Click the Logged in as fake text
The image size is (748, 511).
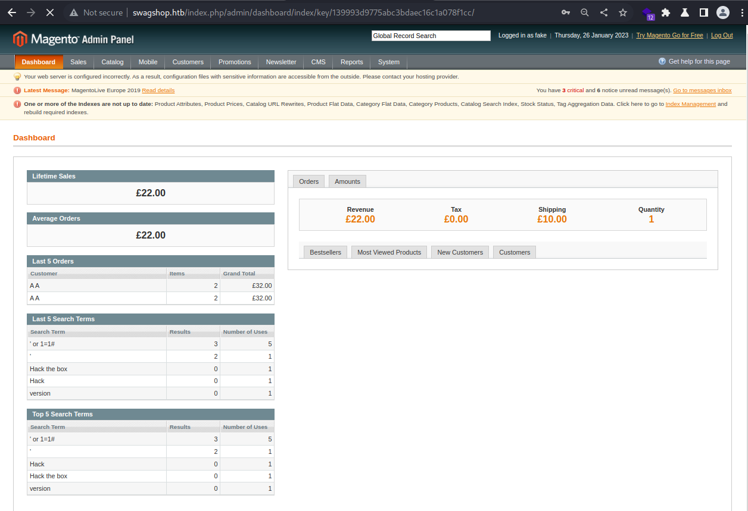(x=522, y=36)
